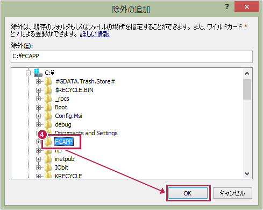Image resolution: width=263 pixels, height=210 pixels.
Task: Select the IObit label
Action: tap(61, 167)
